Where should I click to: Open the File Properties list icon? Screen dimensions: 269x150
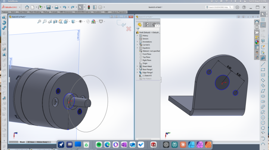coord(95,7)
